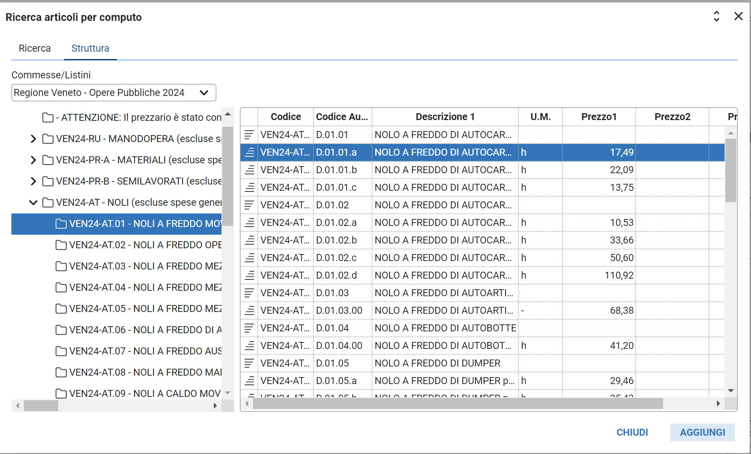
Task: Switch to the Ricerca tab
Action: pos(35,48)
